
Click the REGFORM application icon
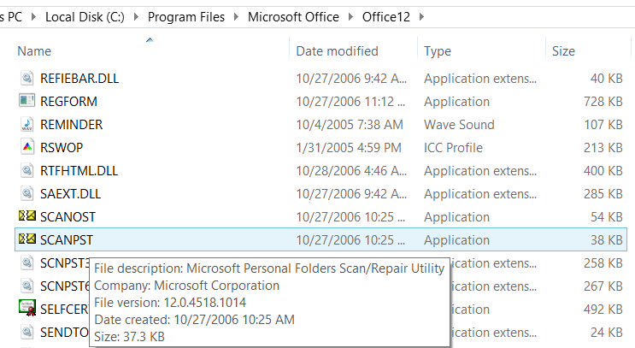click(26, 101)
